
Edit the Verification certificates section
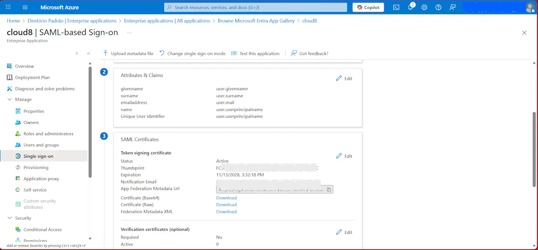(344, 232)
